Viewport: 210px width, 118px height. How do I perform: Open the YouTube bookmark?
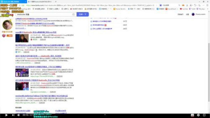[184, 9]
